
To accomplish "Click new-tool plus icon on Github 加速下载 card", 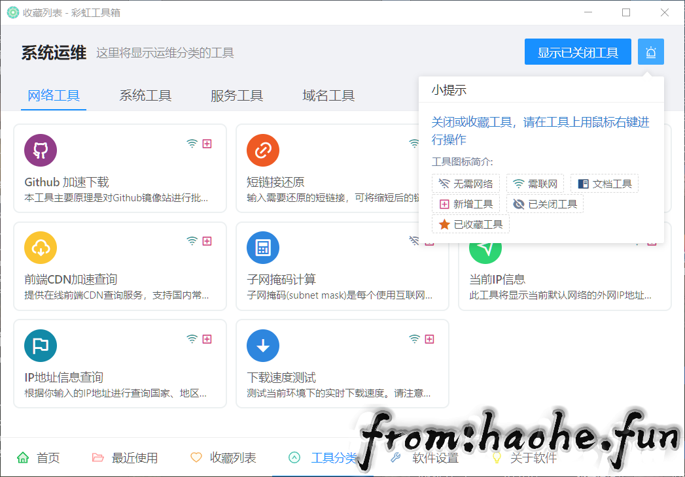I will point(207,144).
